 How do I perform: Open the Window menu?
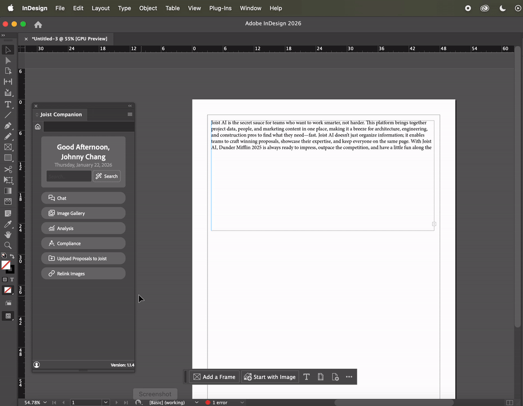[250, 8]
